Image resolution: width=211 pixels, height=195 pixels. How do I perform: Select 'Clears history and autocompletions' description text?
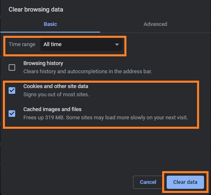[x=88, y=72]
